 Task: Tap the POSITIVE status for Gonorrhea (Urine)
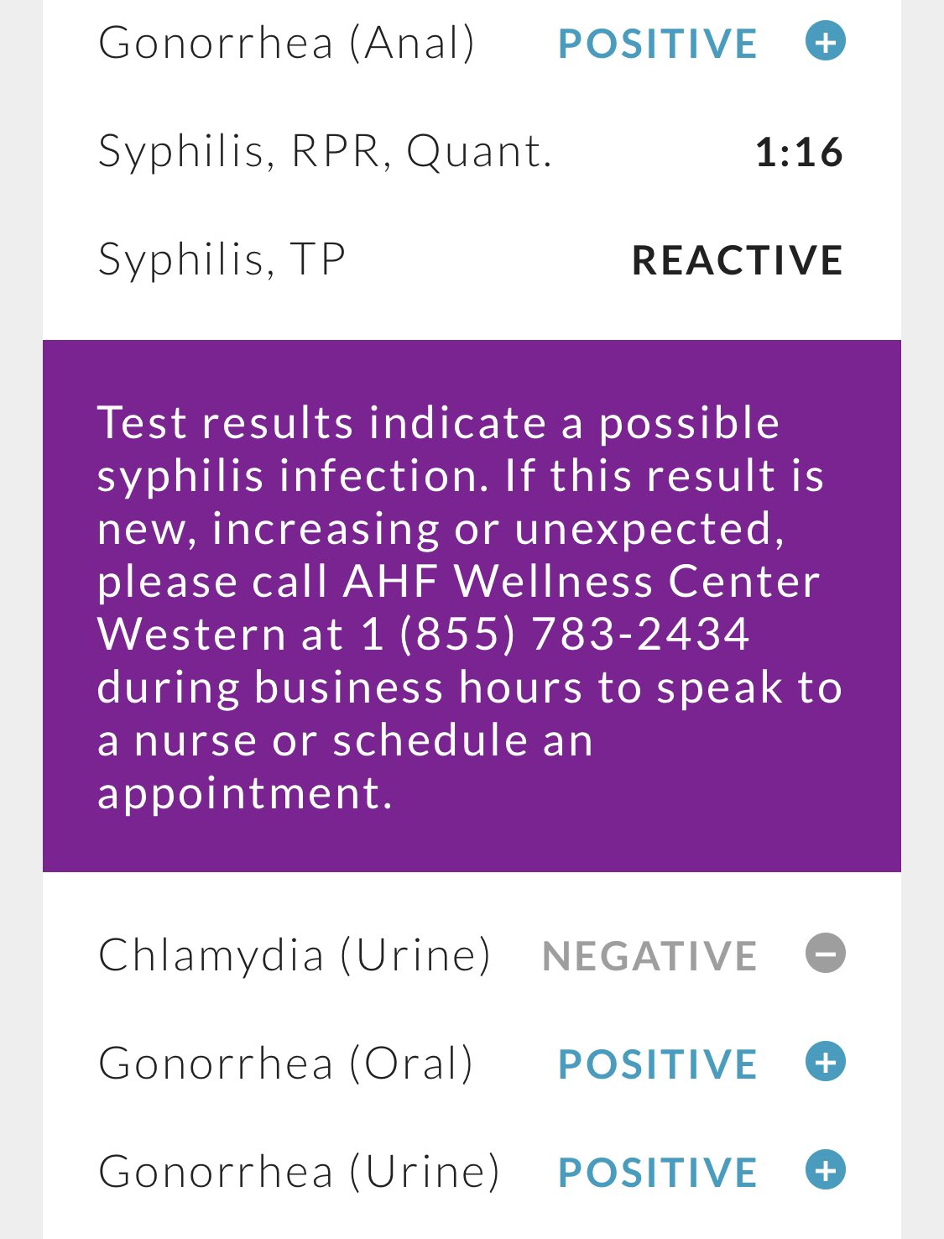click(x=657, y=1173)
